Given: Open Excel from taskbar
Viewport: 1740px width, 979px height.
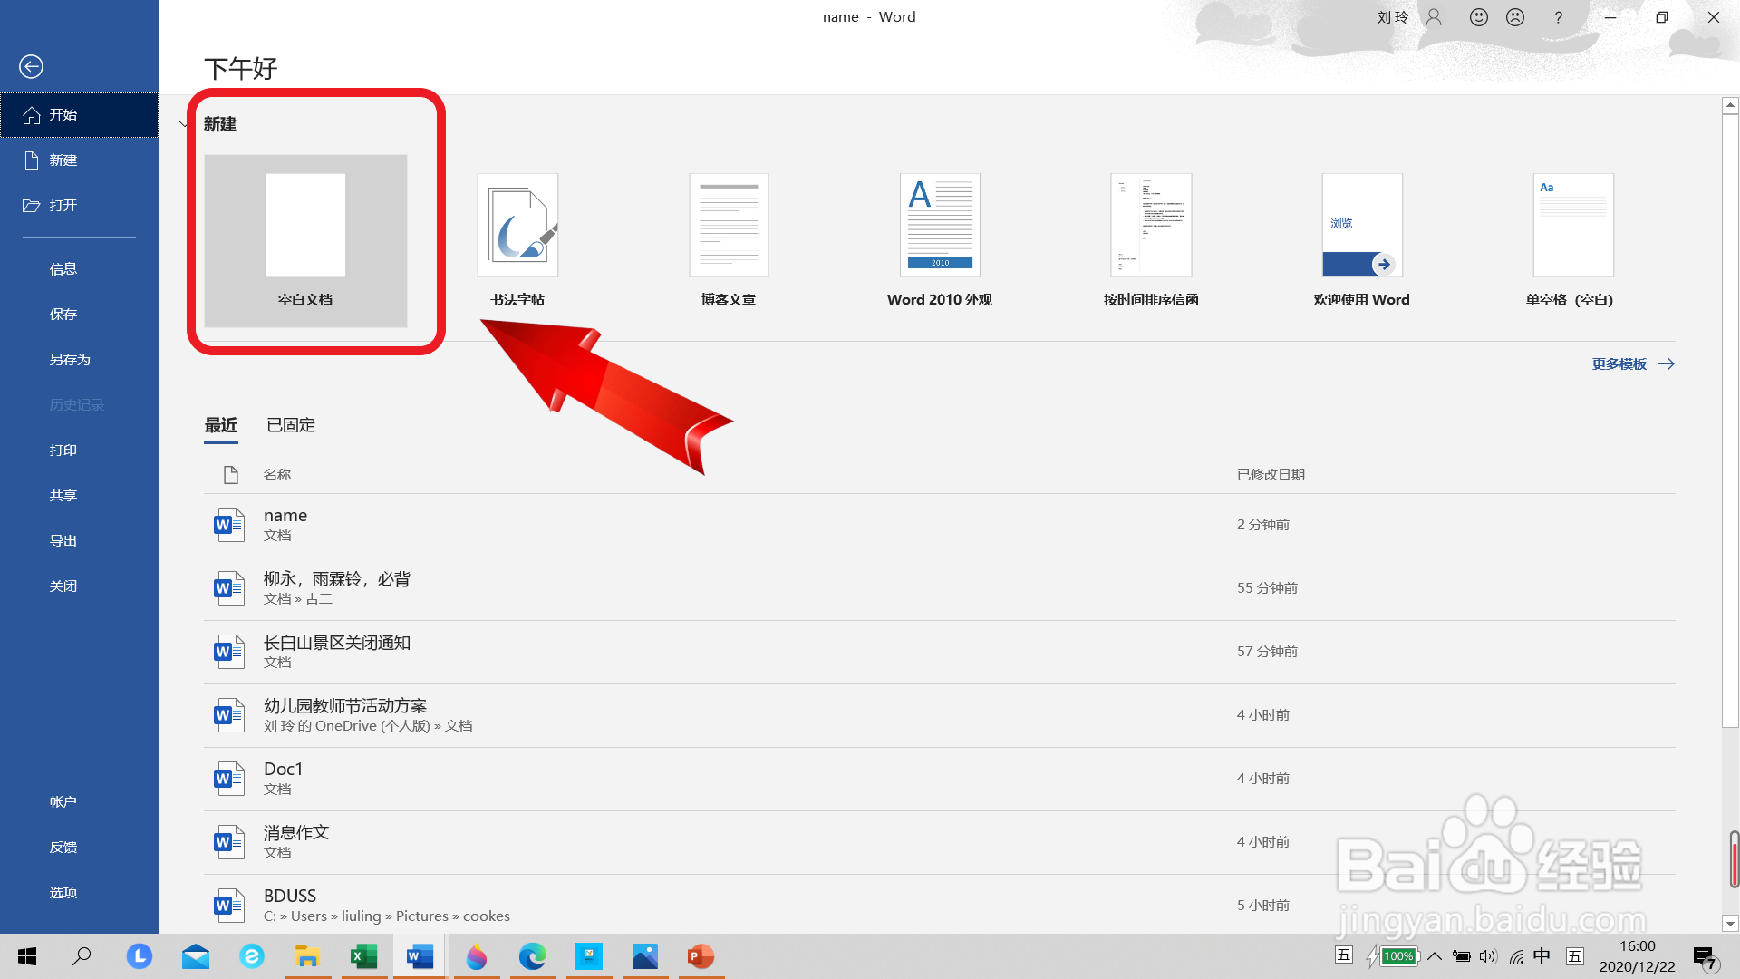Looking at the screenshot, I should click(x=364, y=956).
